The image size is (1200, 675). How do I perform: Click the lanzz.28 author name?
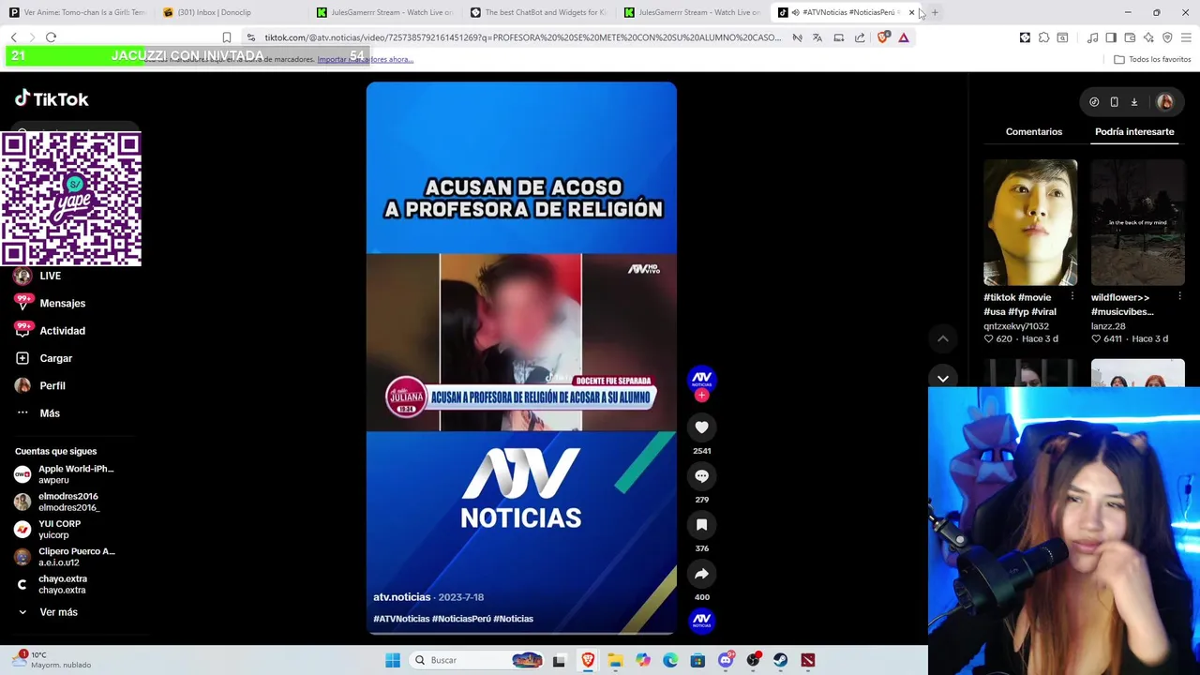pyautogui.click(x=1108, y=325)
